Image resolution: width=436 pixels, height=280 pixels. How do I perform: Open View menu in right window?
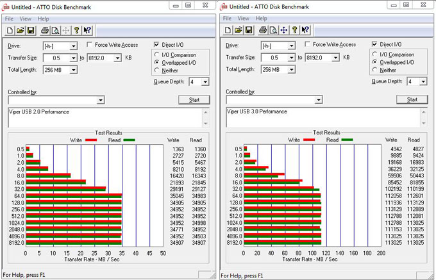[243, 19]
